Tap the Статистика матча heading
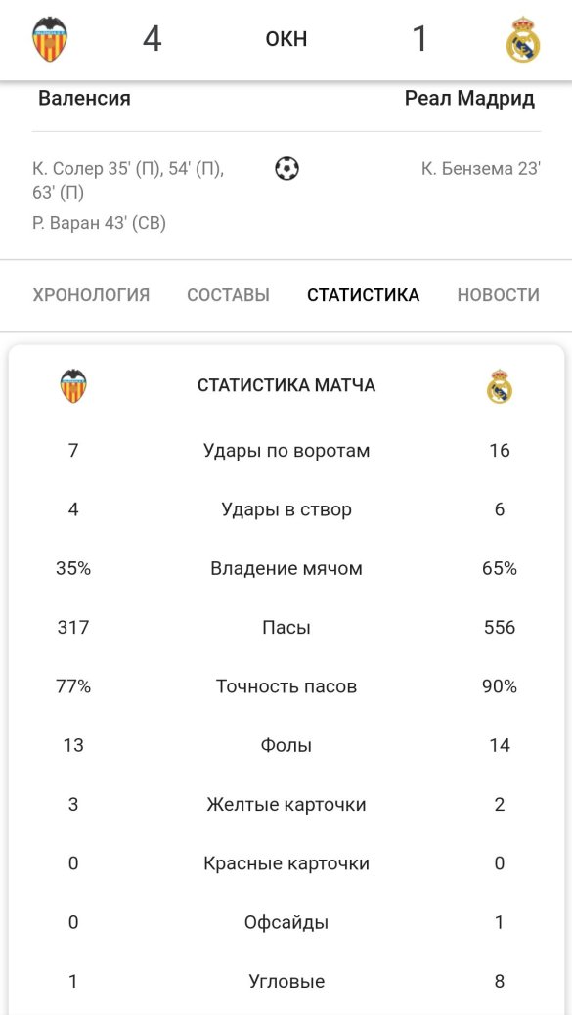572x1015 pixels. tap(286, 386)
